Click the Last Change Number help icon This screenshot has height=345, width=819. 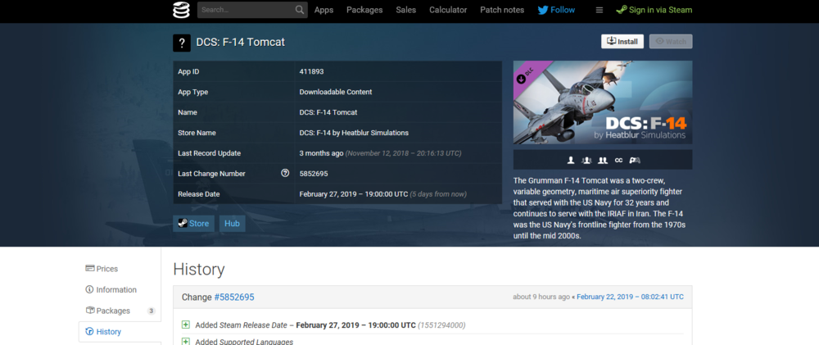click(x=285, y=173)
